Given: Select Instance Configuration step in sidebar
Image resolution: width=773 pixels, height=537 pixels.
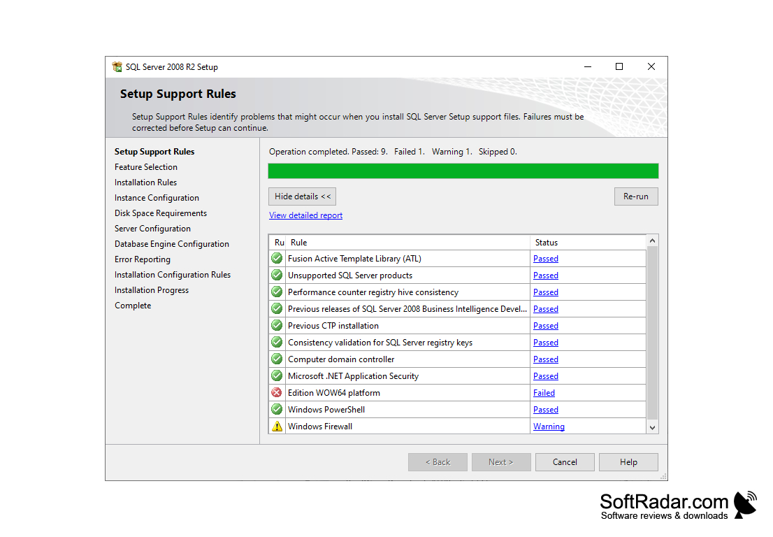Looking at the screenshot, I should pos(157,198).
